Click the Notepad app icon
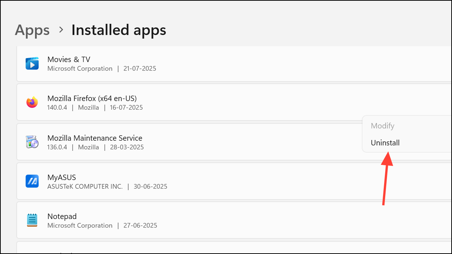The height and width of the screenshot is (254, 452). point(32,220)
